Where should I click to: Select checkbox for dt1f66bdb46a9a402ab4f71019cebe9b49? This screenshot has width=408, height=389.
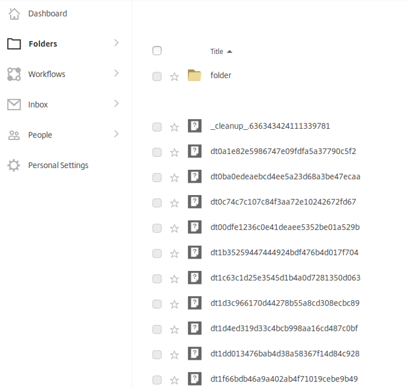tap(157, 380)
